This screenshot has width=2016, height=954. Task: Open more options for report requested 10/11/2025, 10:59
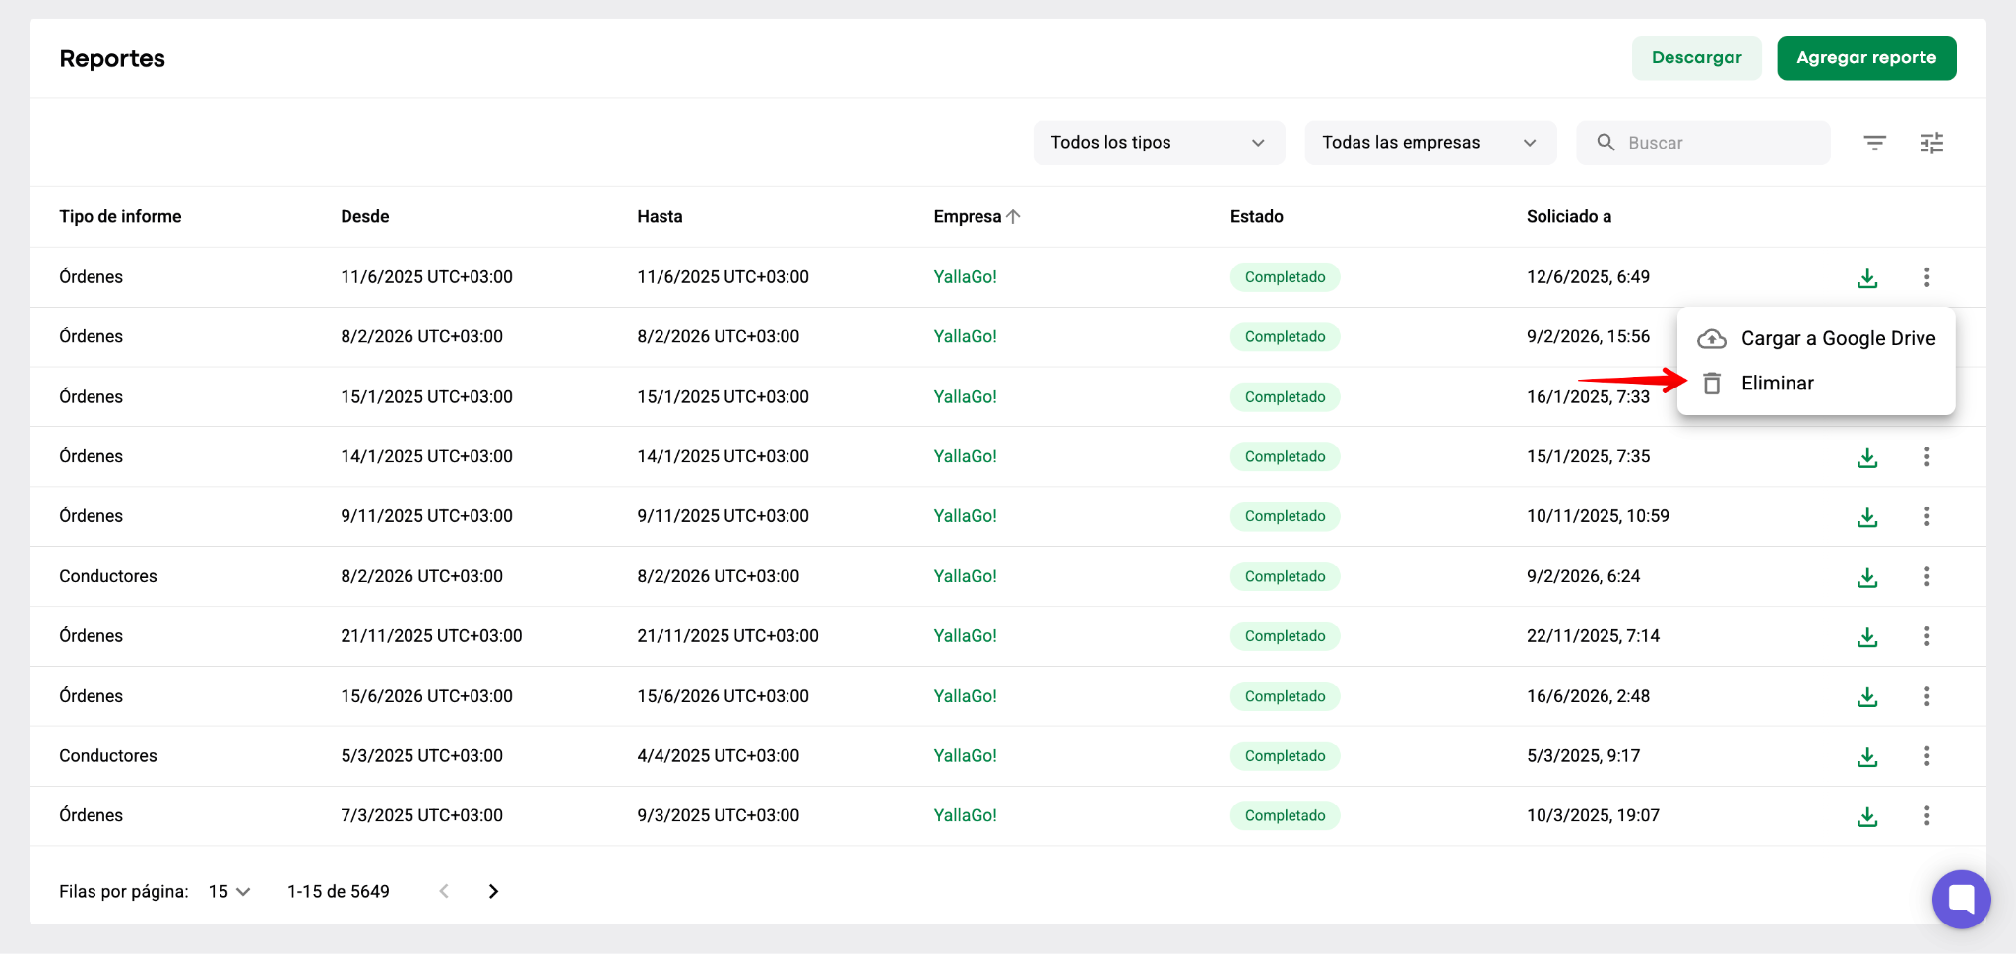pos(1926,516)
